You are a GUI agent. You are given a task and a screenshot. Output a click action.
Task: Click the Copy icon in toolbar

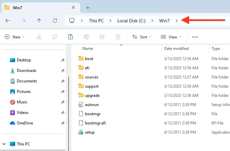click(x=55, y=37)
